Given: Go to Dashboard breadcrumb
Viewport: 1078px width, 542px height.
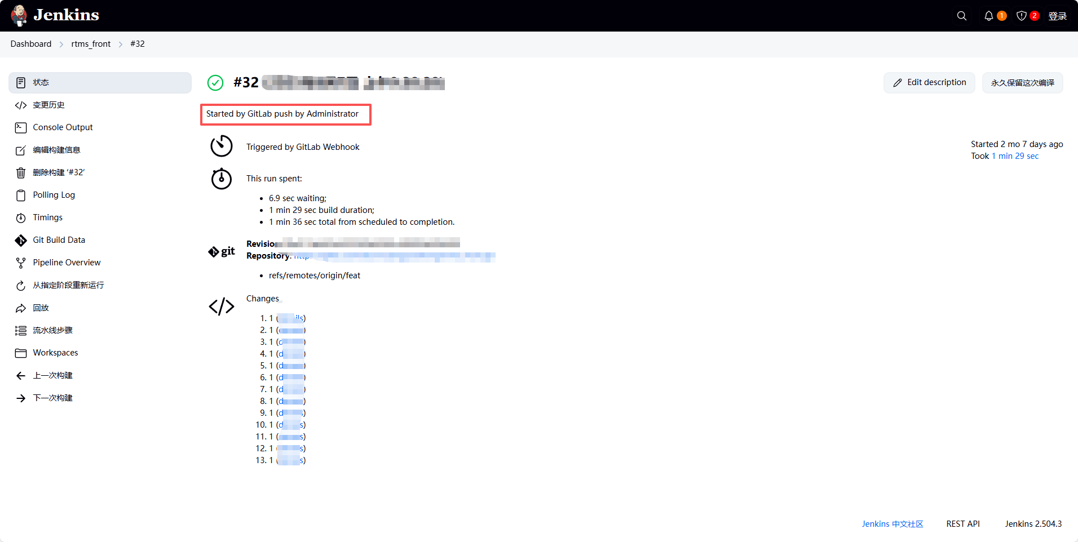Looking at the screenshot, I should pos(31,44).
